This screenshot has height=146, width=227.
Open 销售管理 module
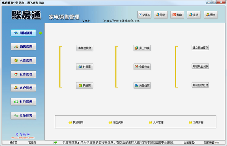tap(23, 47)
